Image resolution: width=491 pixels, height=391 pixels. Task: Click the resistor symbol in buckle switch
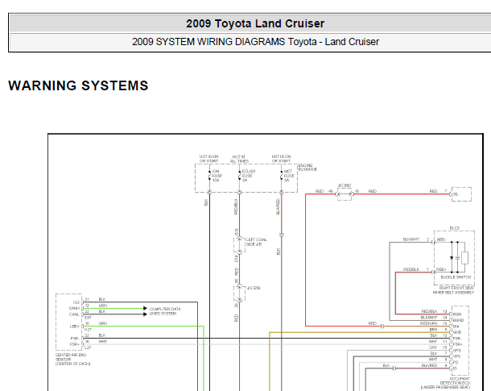tap(465, 258)
